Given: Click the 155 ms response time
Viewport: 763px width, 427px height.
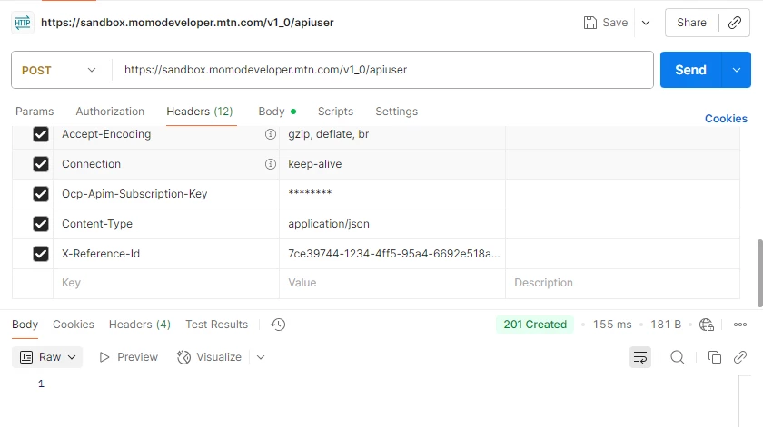Looking at the screenshot, I should [x=612, y=325].
